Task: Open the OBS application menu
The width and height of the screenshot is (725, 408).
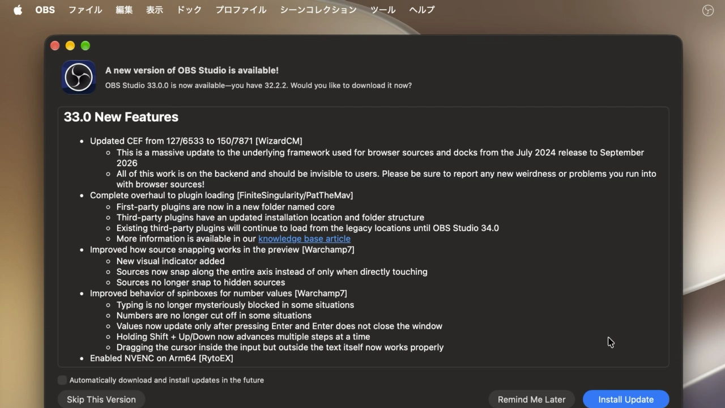Action: pos(45,10)
